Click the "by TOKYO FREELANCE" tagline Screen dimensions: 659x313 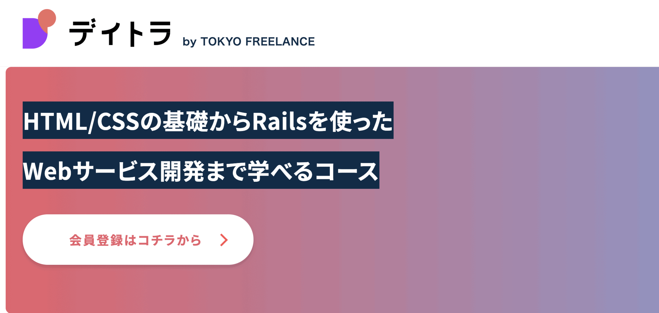coord(248,41)
